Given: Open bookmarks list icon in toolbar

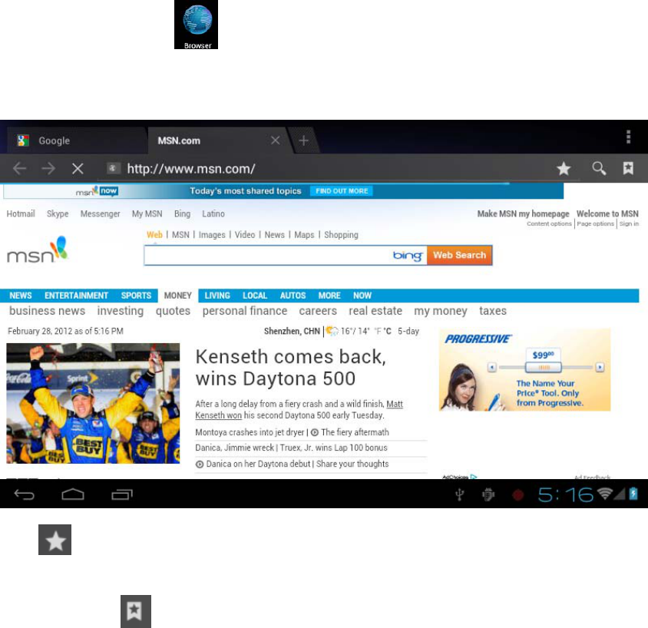Looking at the screenshot, I should click(x=628, y=168).
